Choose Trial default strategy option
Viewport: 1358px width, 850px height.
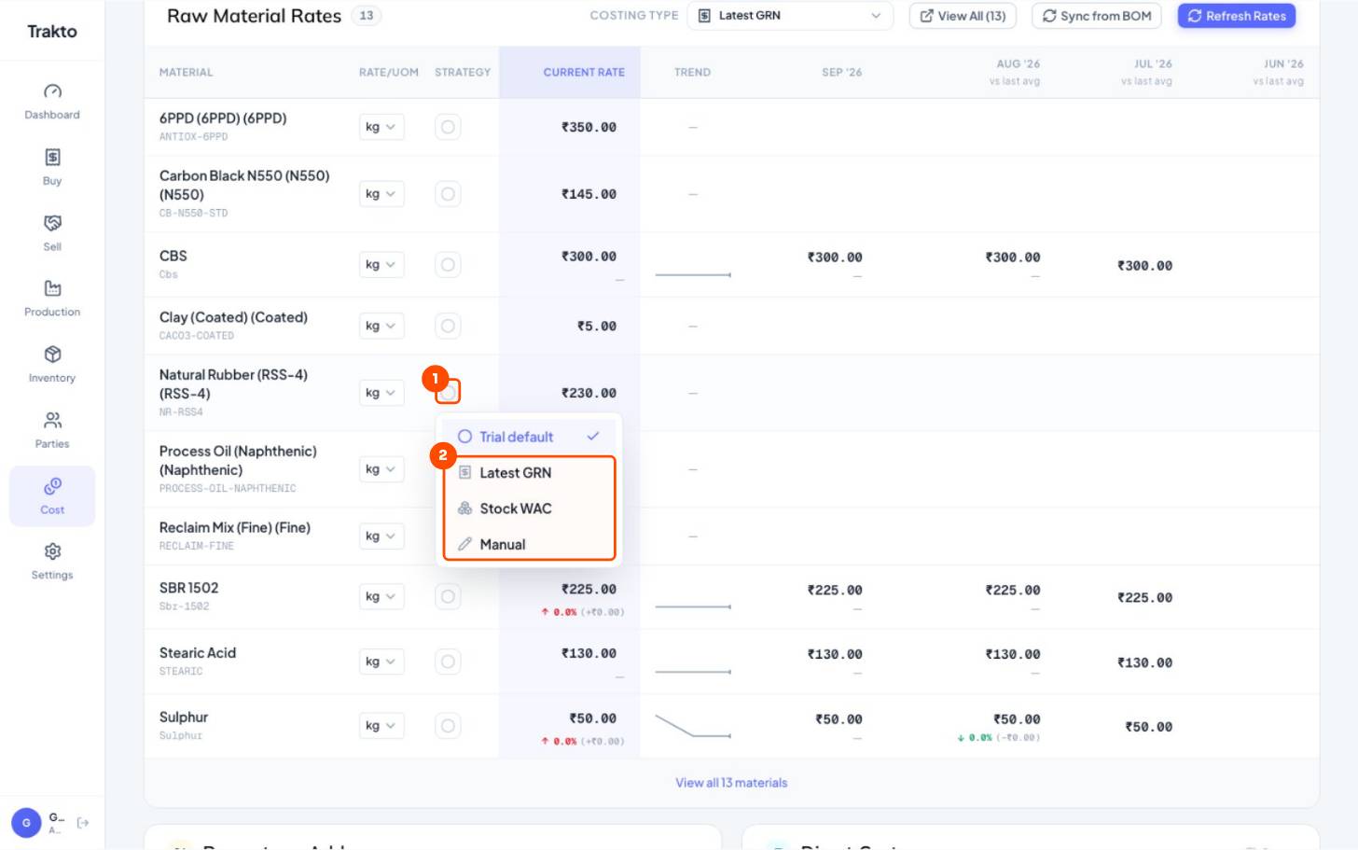tap(529, 437)
